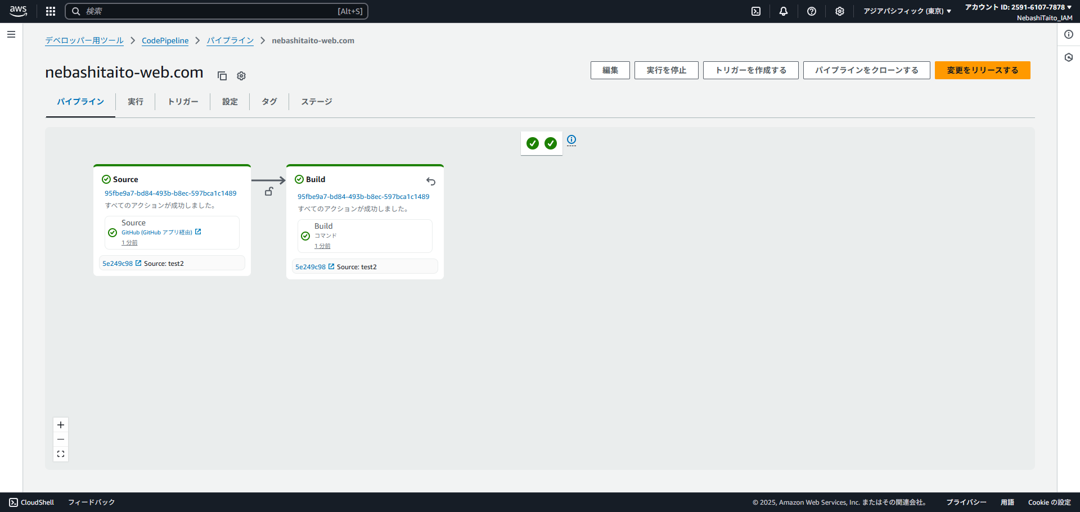Open the services grid menu
The width and height of the screenshot is (1080, 512).
51,11
